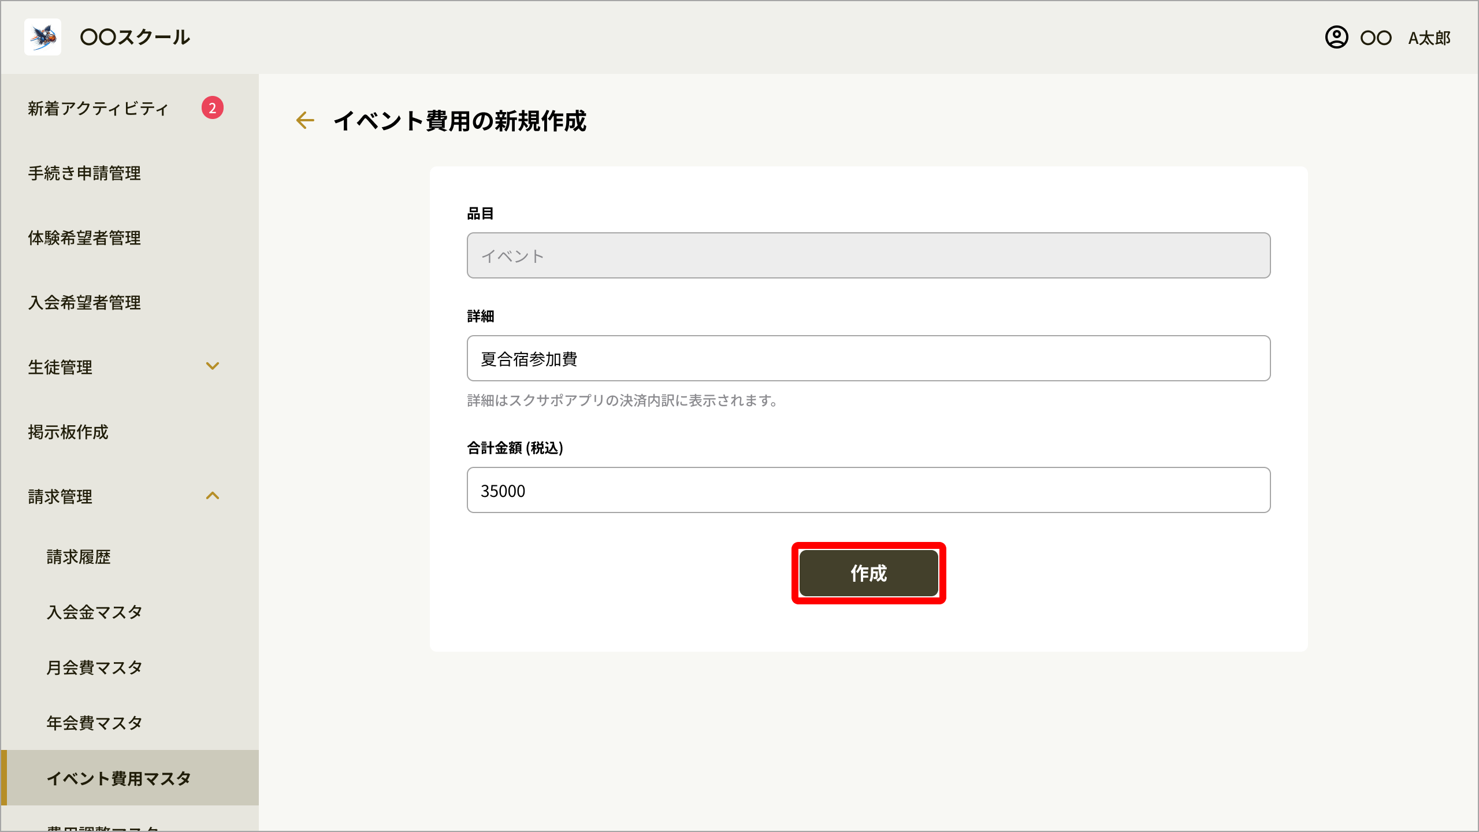
Task: Click the イベント費用の新規作成 heading
Action: (x=460, y=121)
